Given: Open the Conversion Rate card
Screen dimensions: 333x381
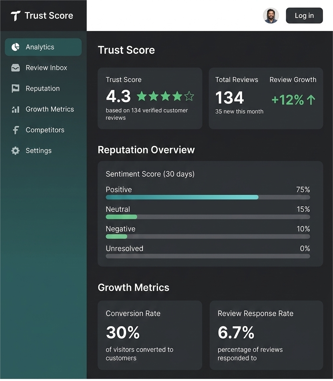Looking at the screenshot, I should [x=150, y=335].
